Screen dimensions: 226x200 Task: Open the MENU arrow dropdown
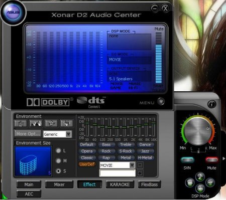[161, 102]
